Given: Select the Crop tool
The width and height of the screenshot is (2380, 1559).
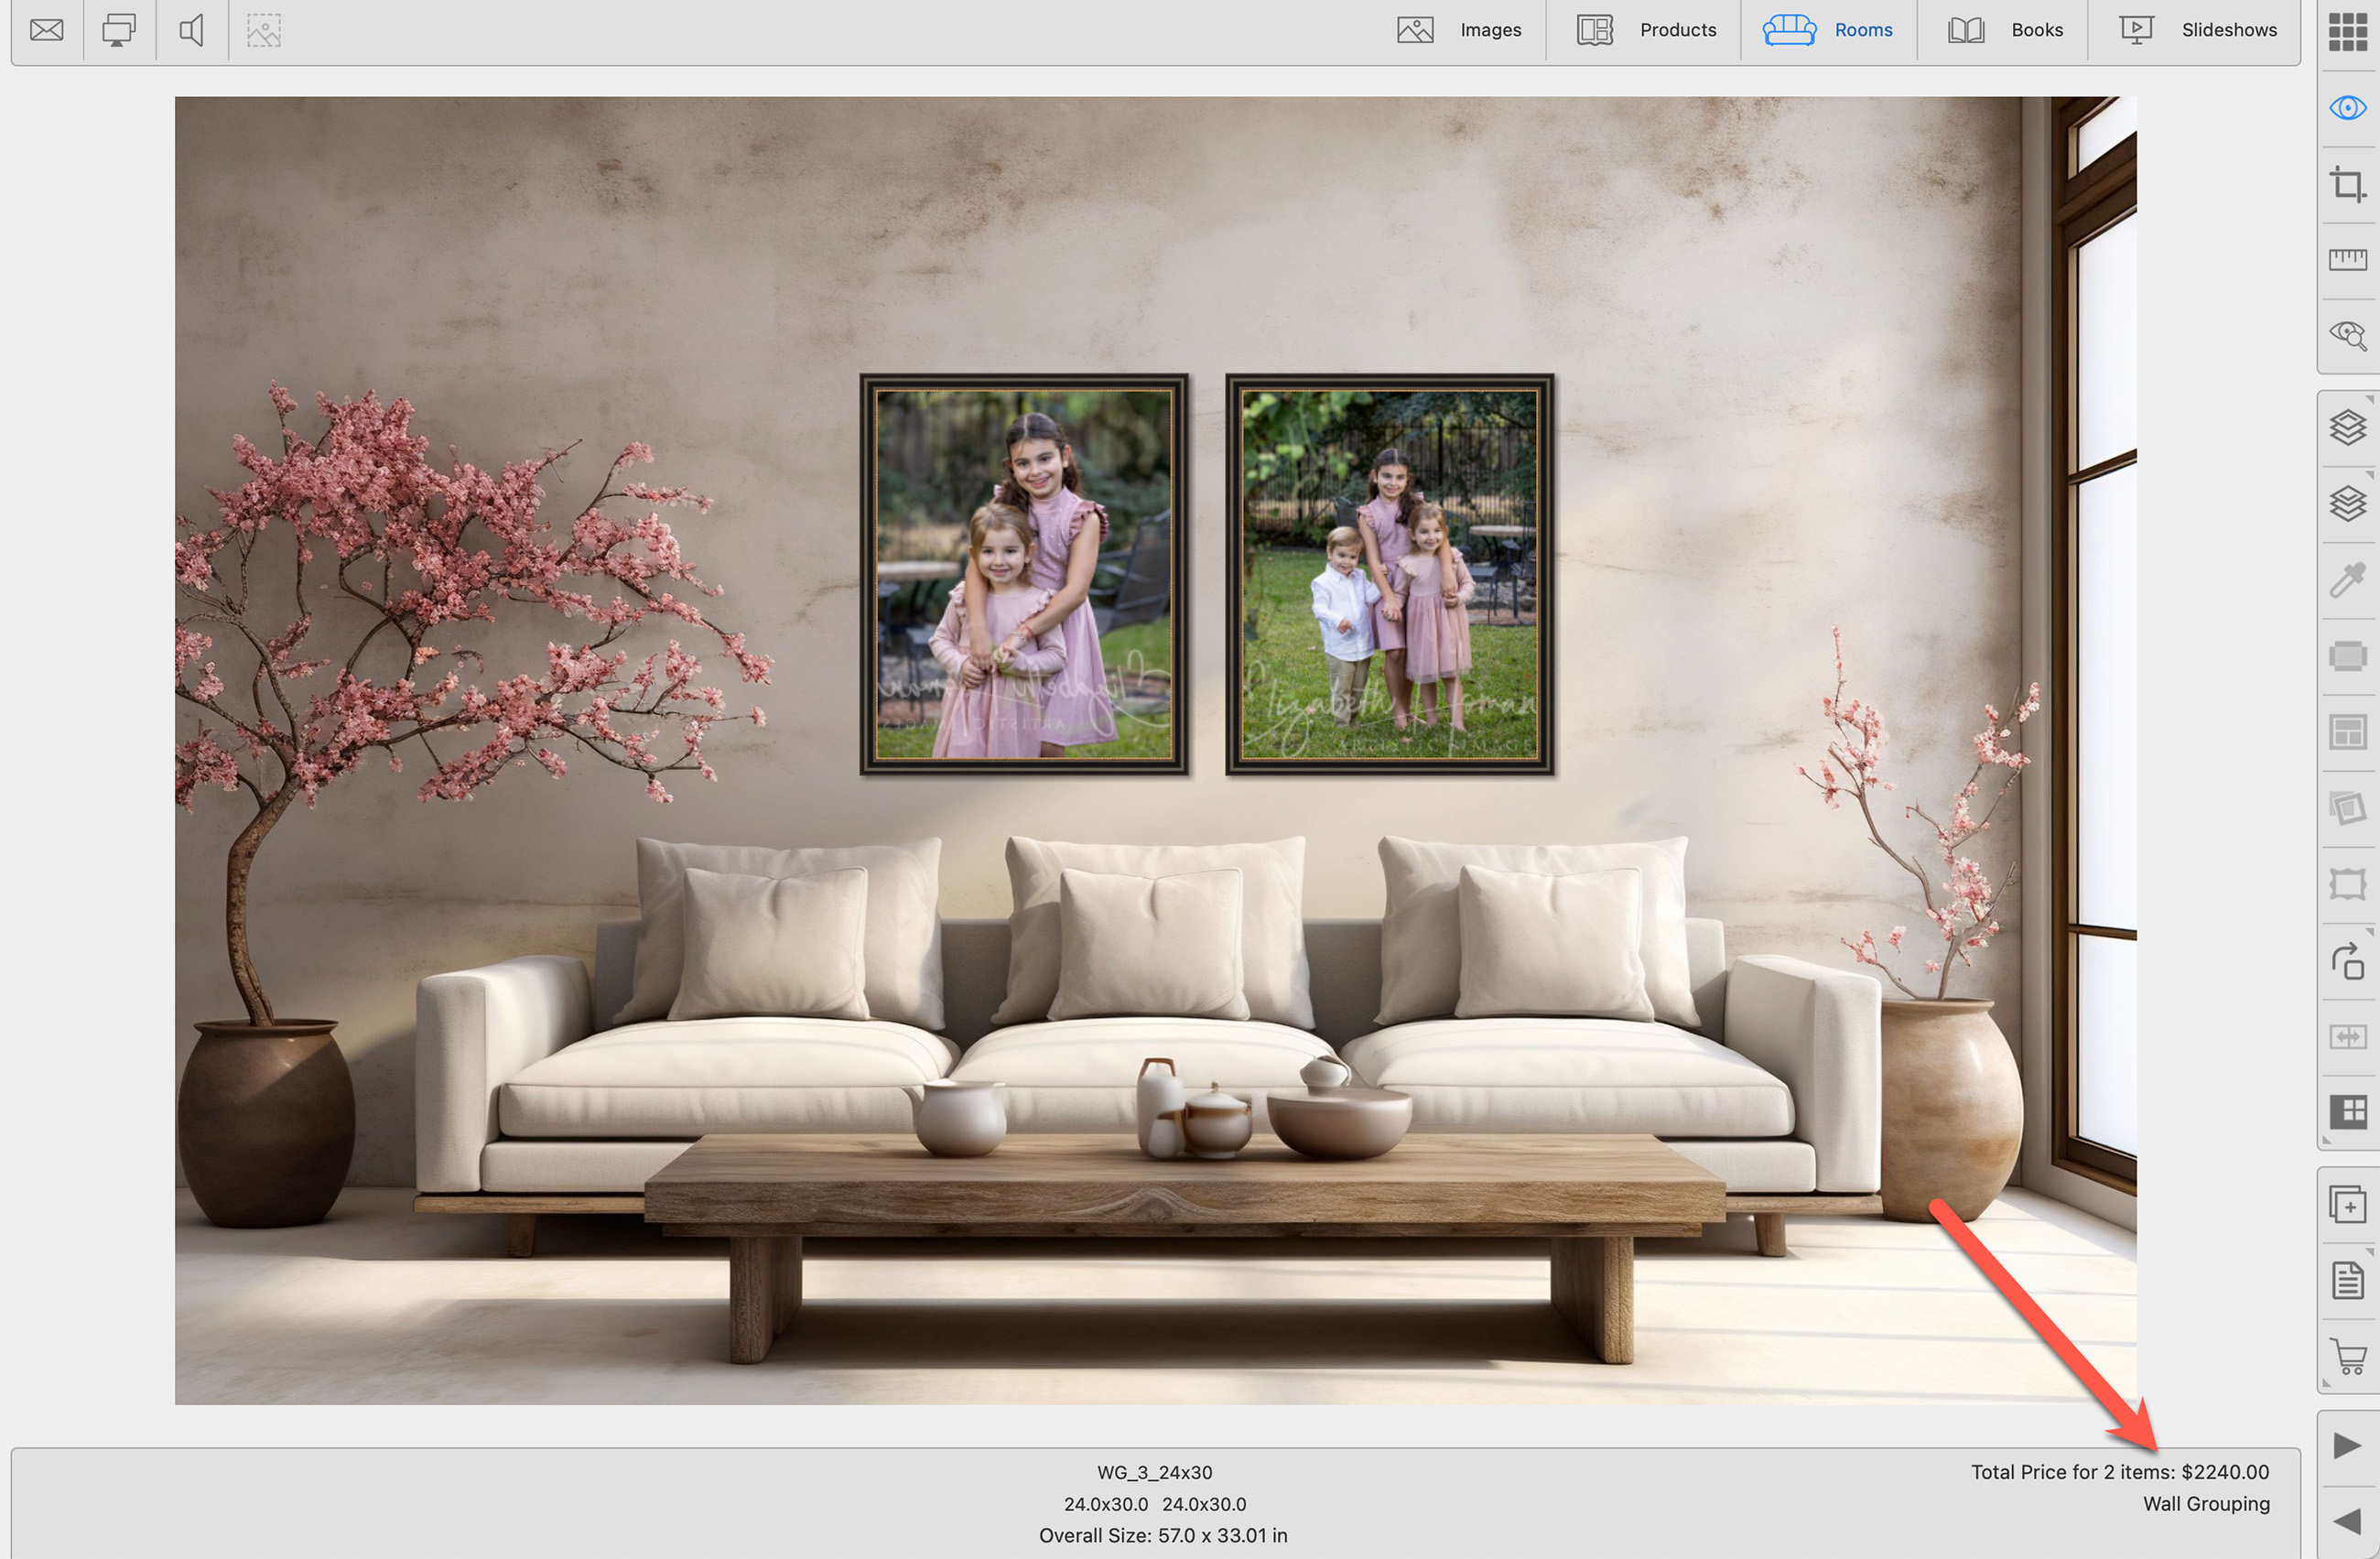Looking at the screenshot, I should pyautogui.click(x=2347, y=185).
